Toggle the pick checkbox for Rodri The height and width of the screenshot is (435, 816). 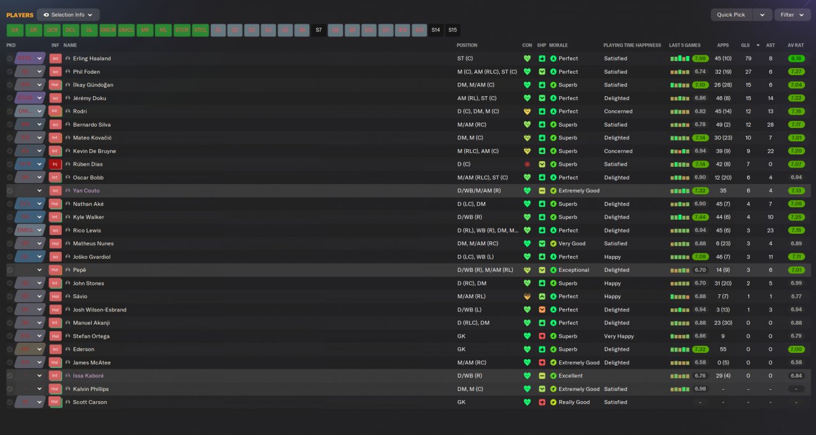[x=10, y=111]
